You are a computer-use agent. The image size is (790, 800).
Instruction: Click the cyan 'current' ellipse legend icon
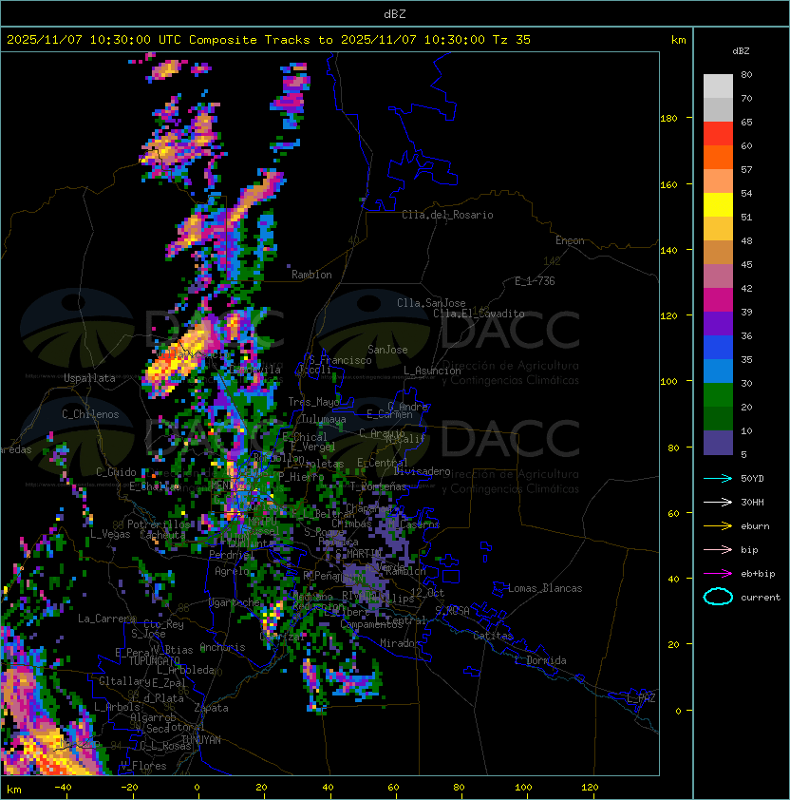tap(718, 597)
